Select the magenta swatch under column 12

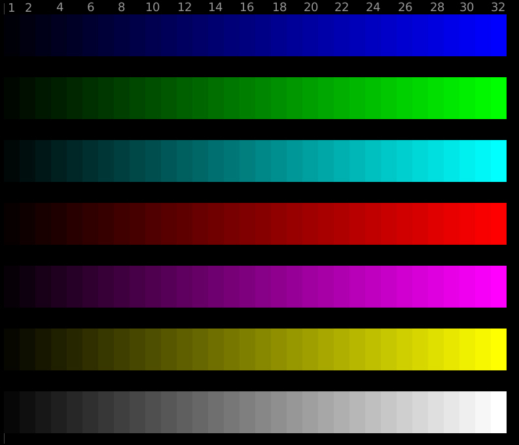tap(185, 287)
